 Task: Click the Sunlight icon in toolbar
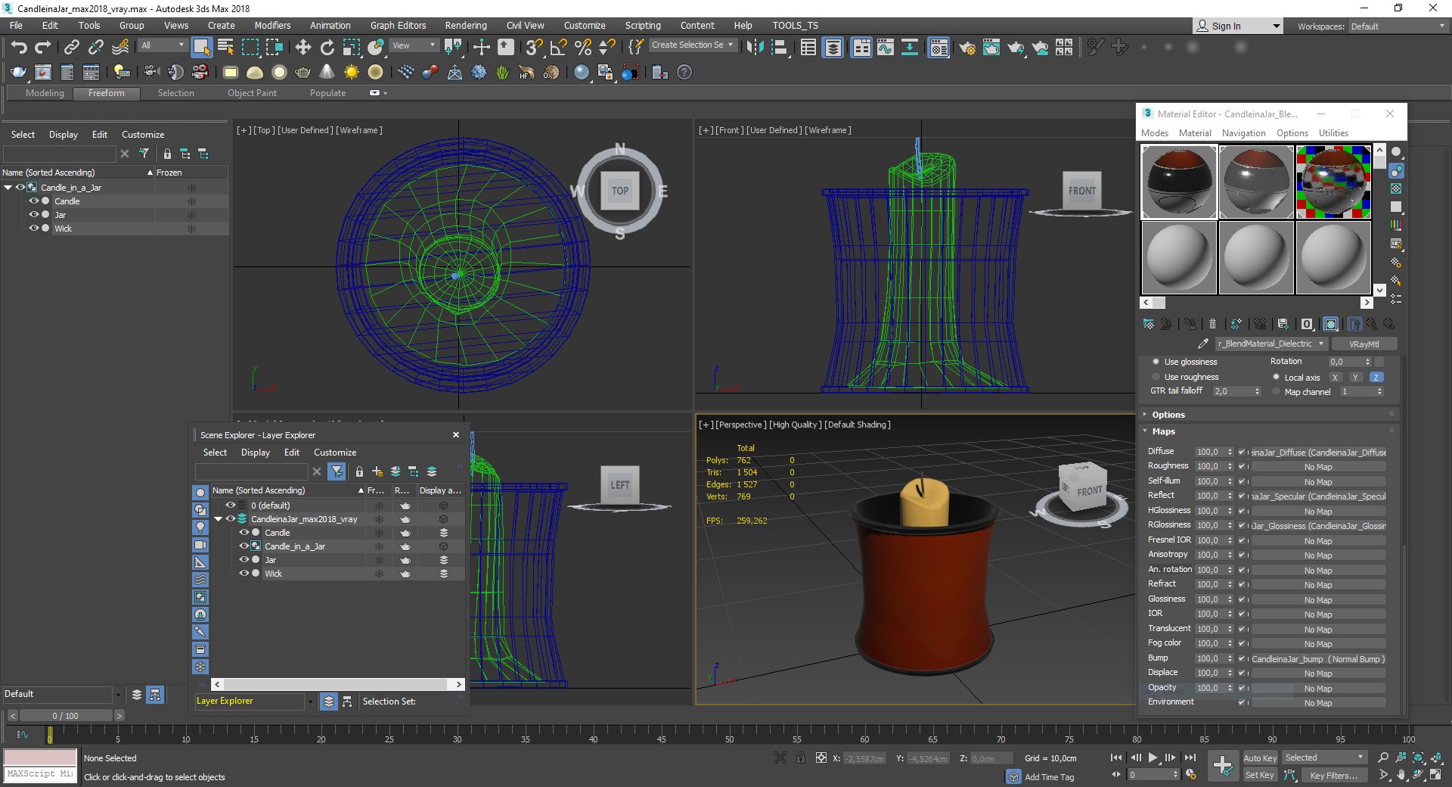(x=352, y=73)
